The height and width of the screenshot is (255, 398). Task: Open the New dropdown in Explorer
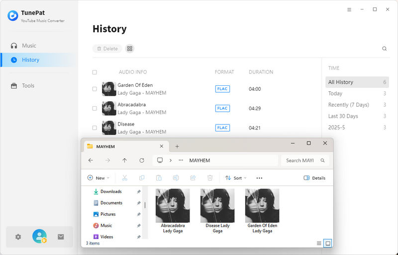[x=99, y=178]
